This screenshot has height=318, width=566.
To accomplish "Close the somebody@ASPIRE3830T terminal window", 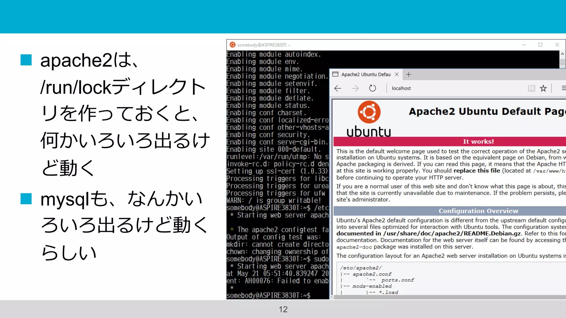I will pos(557,45).
